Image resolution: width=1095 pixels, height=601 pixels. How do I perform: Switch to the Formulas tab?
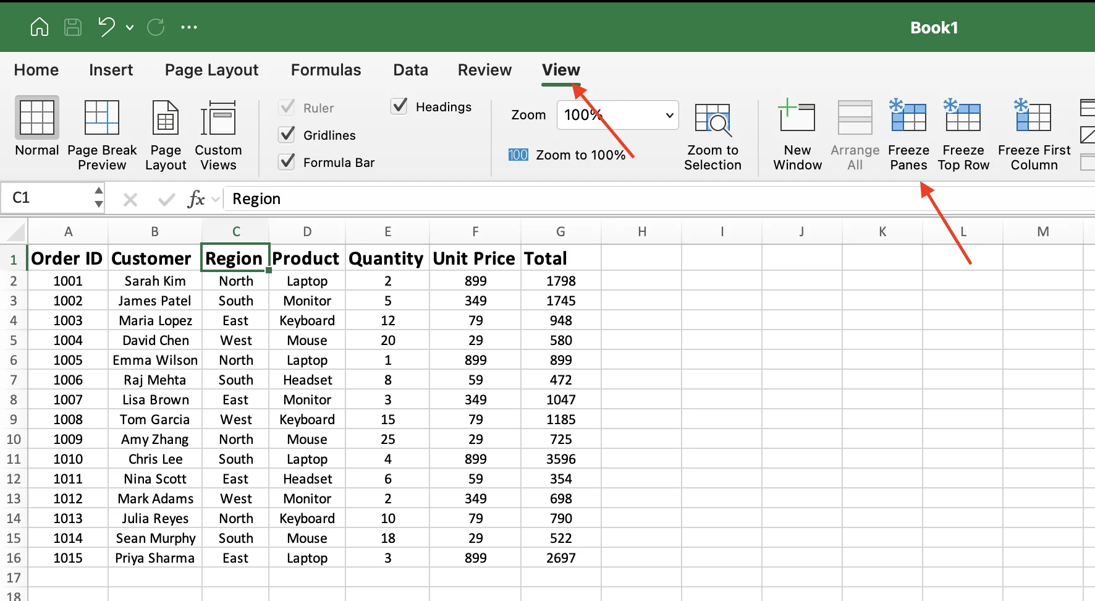click(x=326, y=70)
